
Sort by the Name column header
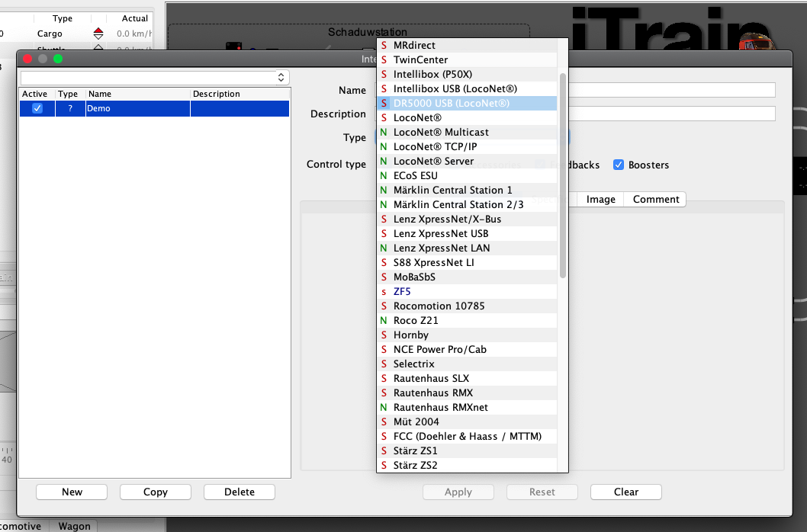tap(138, 94)
